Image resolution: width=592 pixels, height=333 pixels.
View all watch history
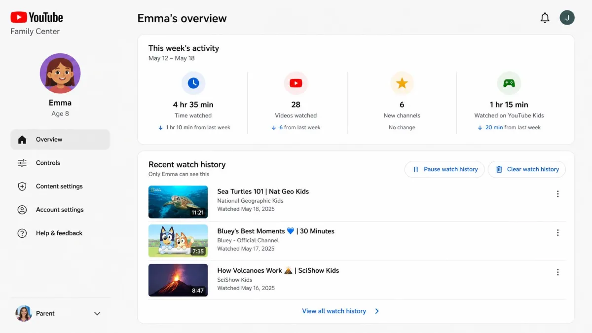pos(334,311)
